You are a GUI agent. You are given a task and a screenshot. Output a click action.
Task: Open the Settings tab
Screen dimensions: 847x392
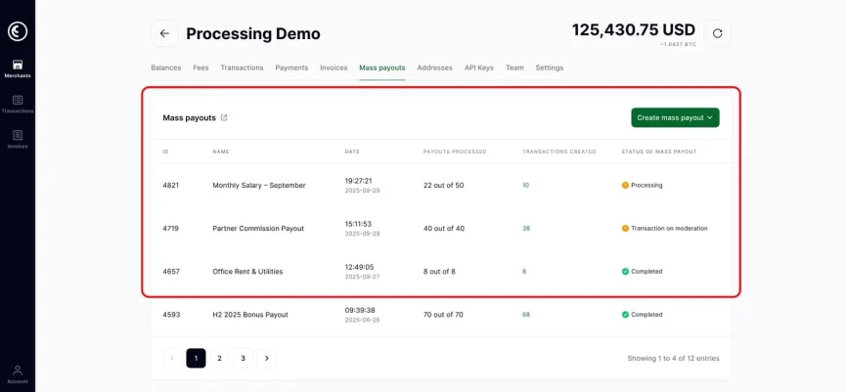pyautogui.click(x=549, y=67)
